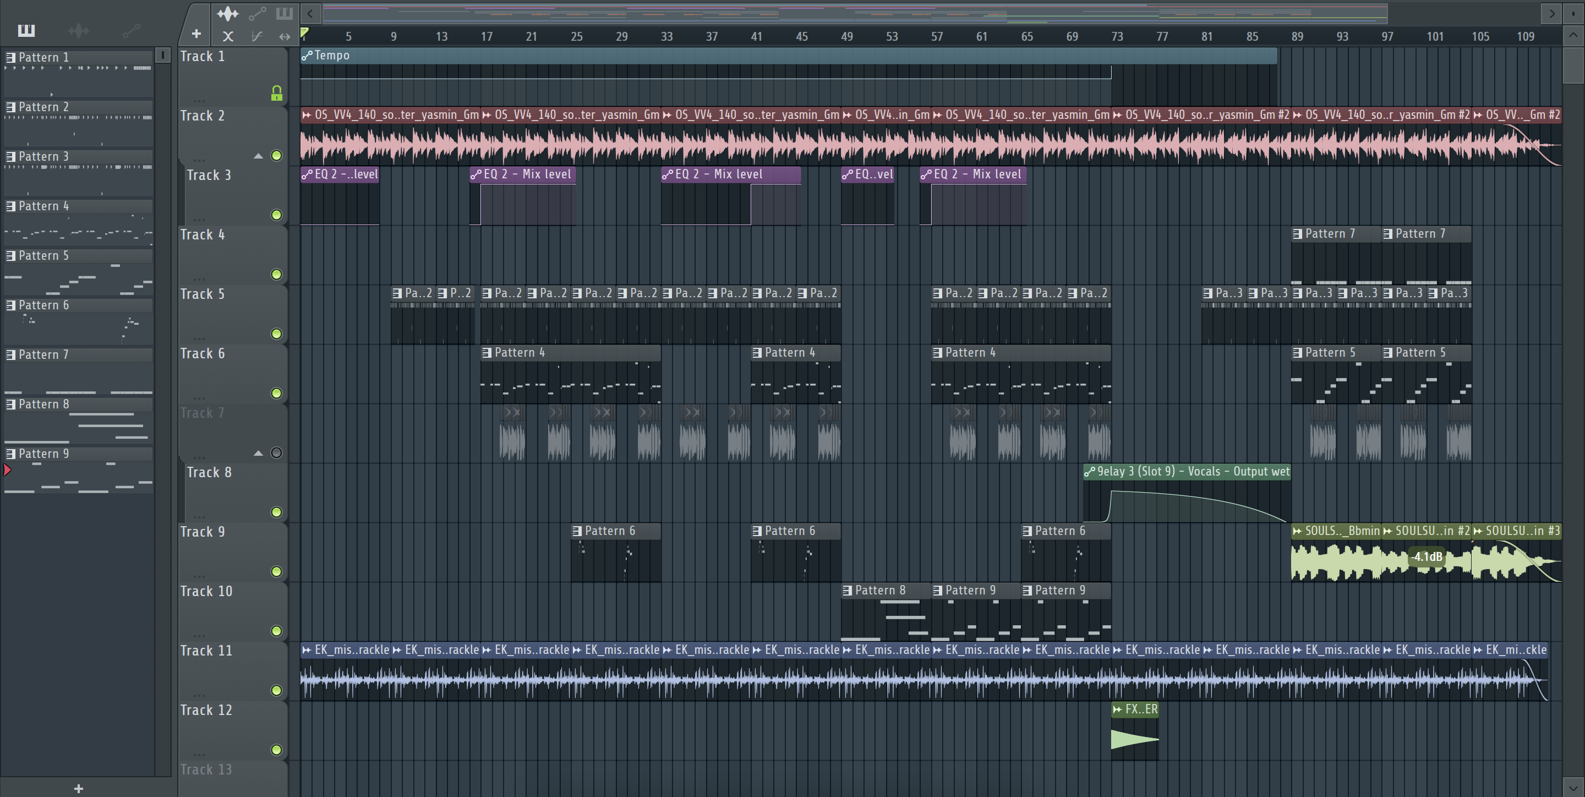The height and width of the screenshot is (797, 1585).
Task: Click horizontal overview scrollbar at top
Action: [855, 13]
